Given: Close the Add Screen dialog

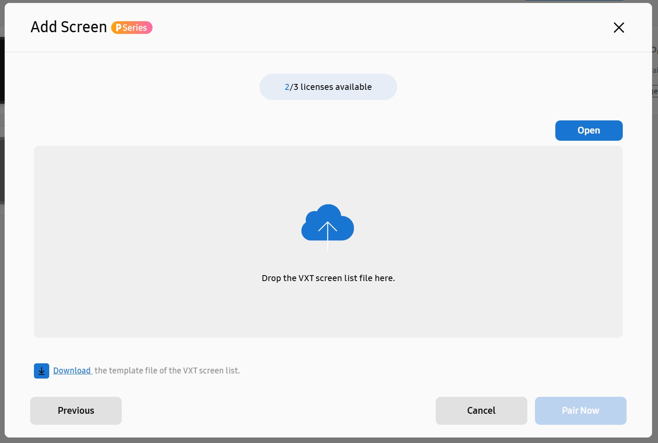Looking at the screenshot, I should [619, 28].
